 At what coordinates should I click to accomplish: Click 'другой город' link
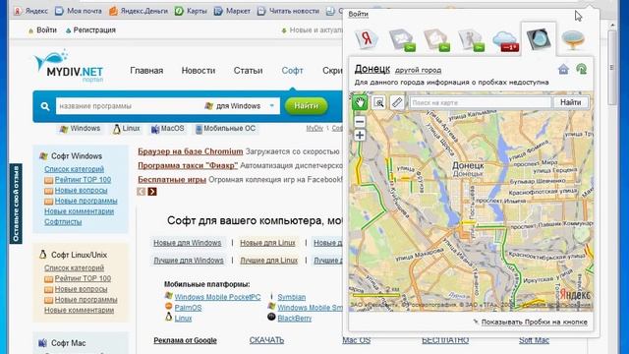click(418, 70)
